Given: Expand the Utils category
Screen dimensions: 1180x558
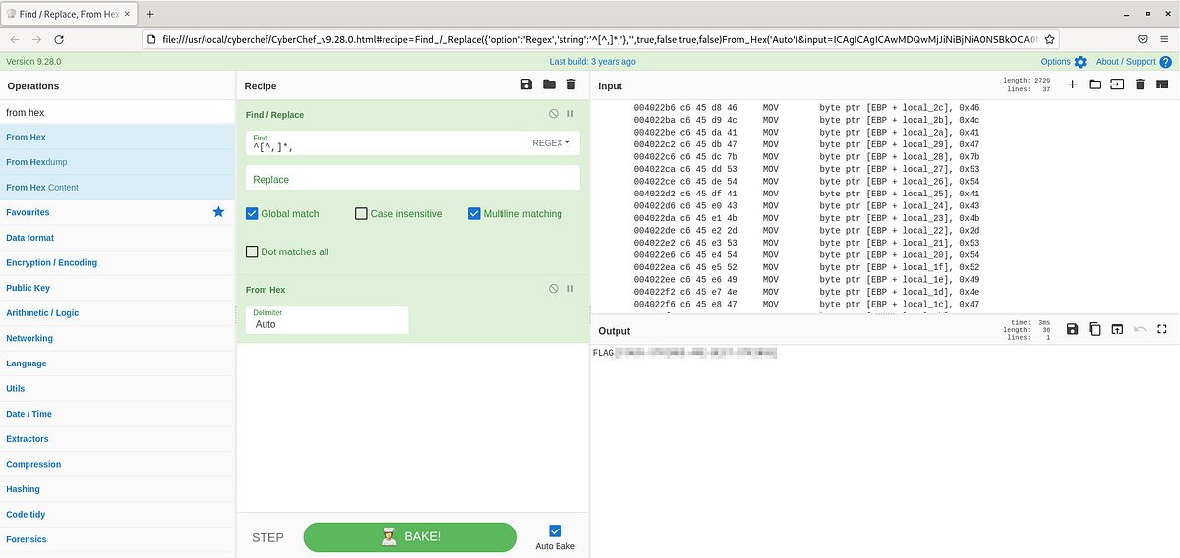Looking at the screenshot, I should [118, 388].
